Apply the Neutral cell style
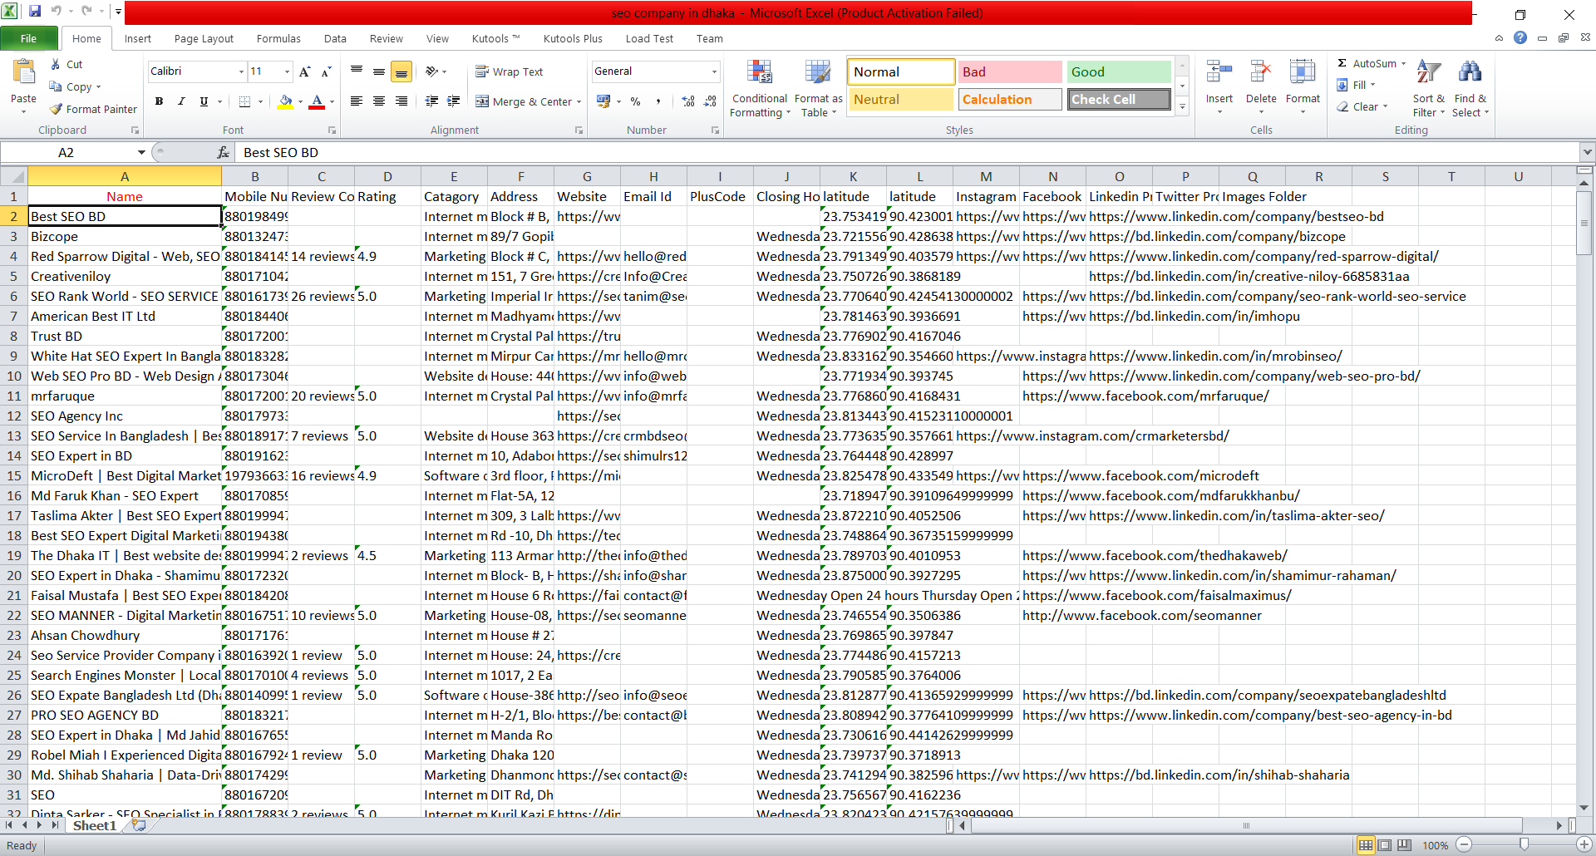The height and width of the screenshot is (856, 1596). pos(900,99)
